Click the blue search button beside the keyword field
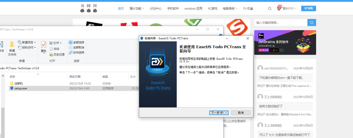 click(312, 23)
